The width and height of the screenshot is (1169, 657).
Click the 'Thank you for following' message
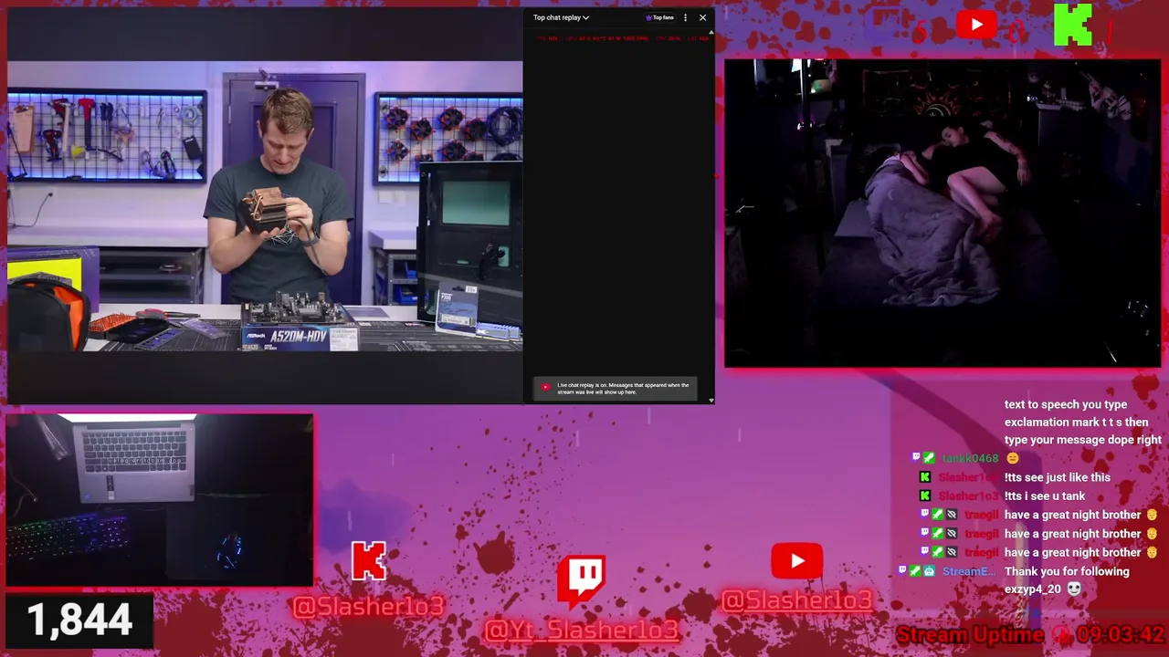(x=1067, y=571)
